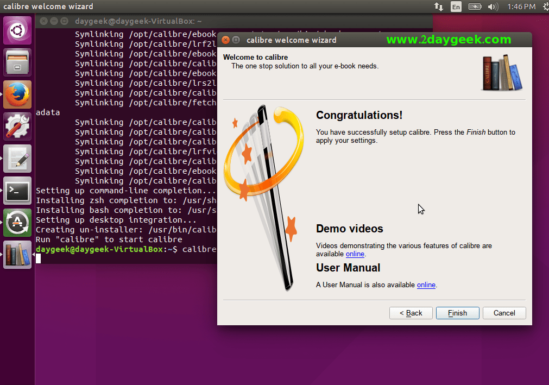Click the terminal title daygeek@daygeek-VirtualBox
This screenshot has height=385, width=549.
[x=138, y=21]
